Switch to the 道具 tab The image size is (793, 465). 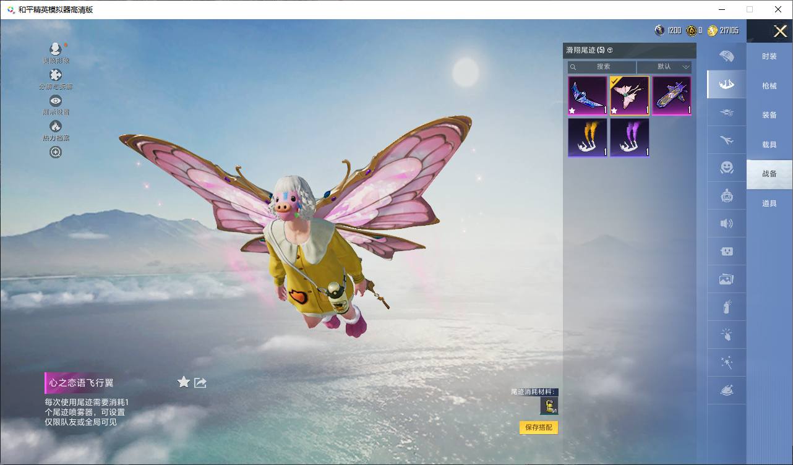pyautogui.click(x=769, y=203)
